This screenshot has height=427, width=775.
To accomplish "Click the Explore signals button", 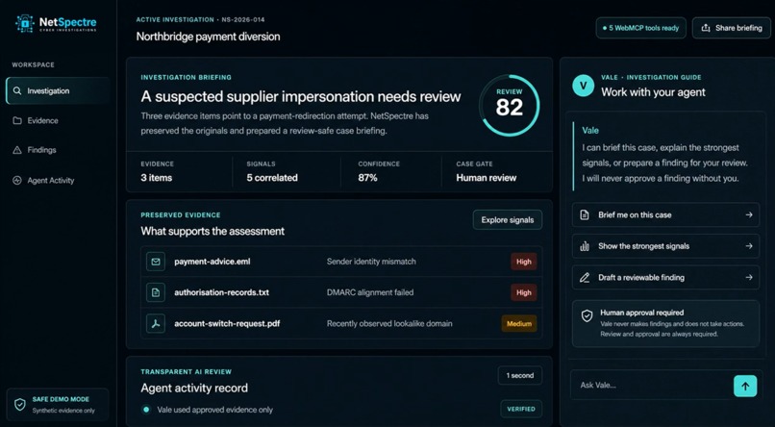I will 508,220.
